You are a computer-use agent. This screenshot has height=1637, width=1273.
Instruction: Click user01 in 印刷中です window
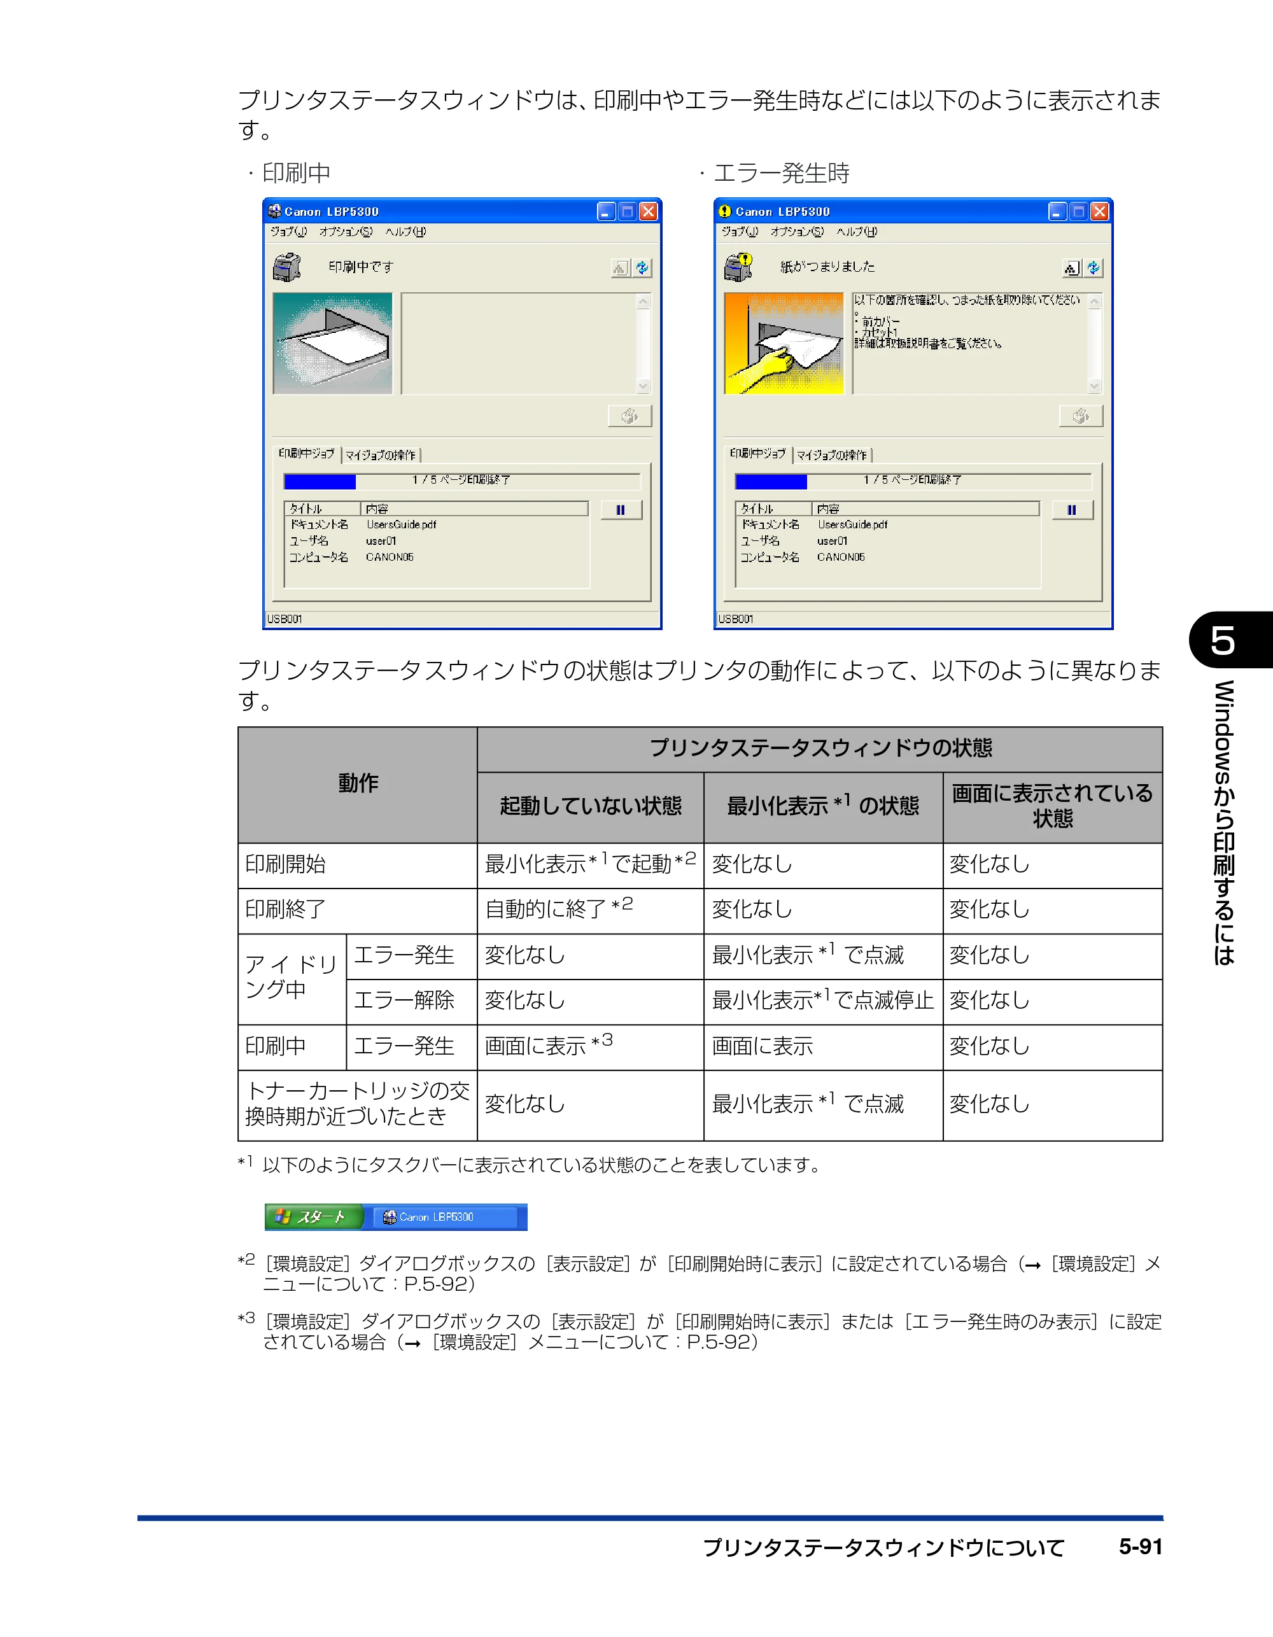381,540
